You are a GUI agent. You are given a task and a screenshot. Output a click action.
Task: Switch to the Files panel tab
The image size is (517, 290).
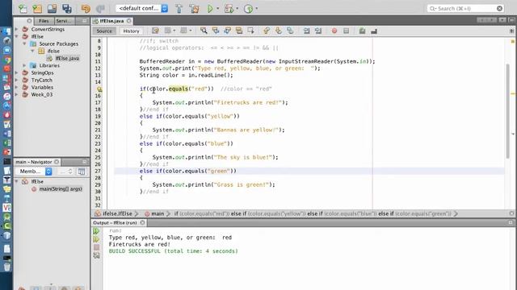[44, 21]
